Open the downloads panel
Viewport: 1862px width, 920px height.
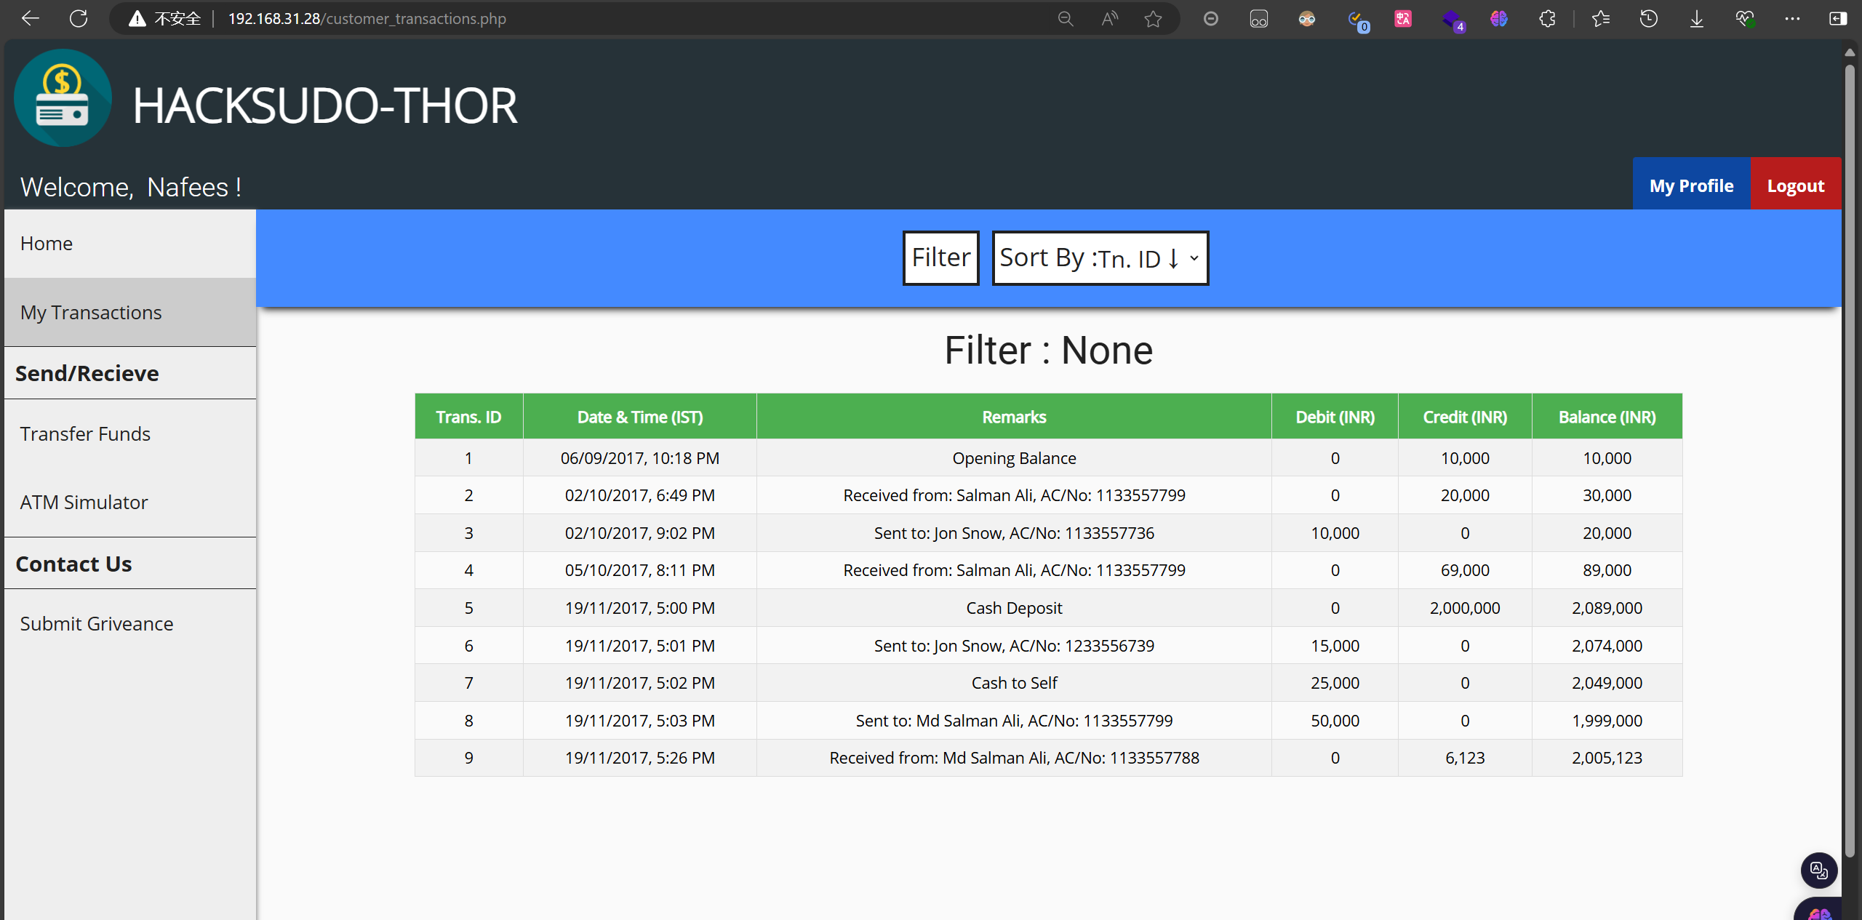[1697, 19]
